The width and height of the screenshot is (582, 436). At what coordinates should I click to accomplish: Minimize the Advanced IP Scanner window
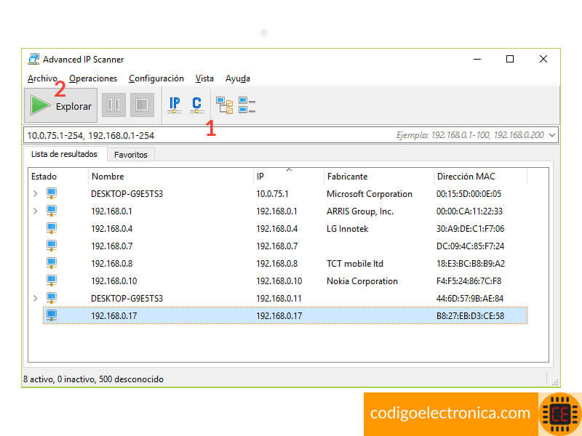(x=477, y=60)
